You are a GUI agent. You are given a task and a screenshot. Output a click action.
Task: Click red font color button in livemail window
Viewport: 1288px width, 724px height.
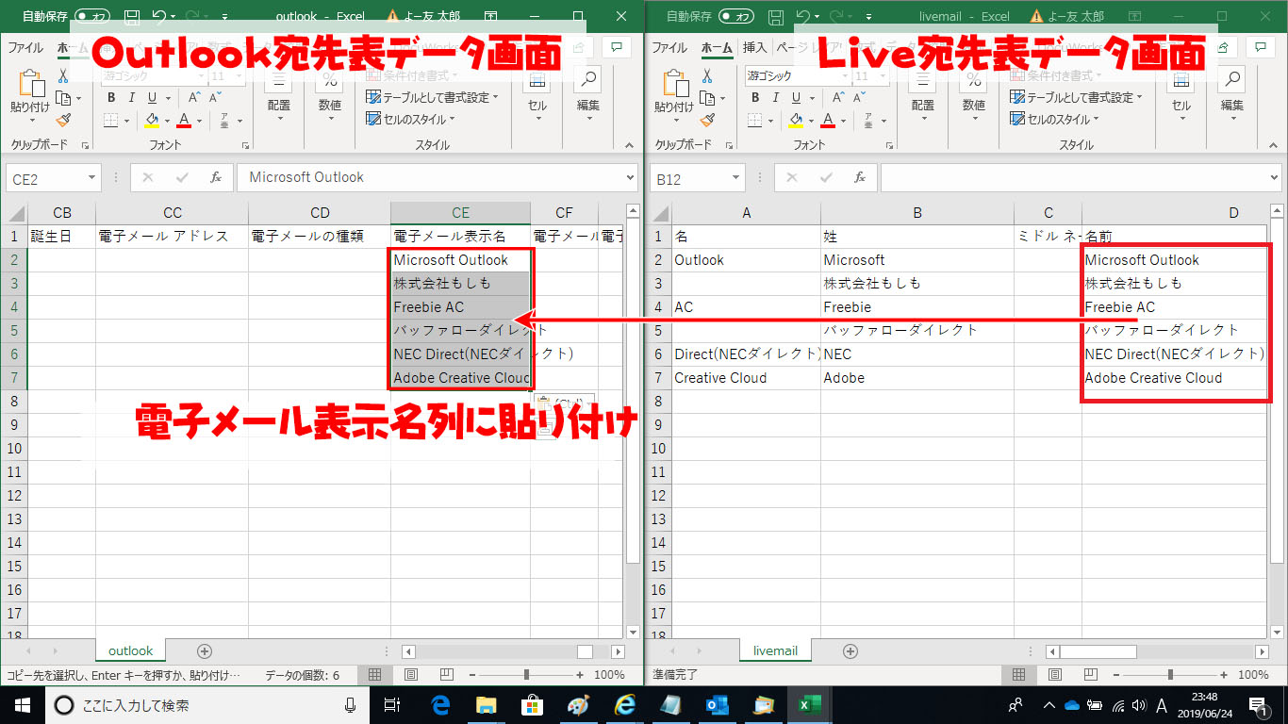828,120
